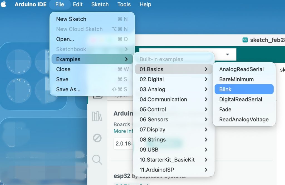Viewport: 285px width, 185px height.
Task: Open the 2.0.18 version dropdown
Action: pos(123,144)
